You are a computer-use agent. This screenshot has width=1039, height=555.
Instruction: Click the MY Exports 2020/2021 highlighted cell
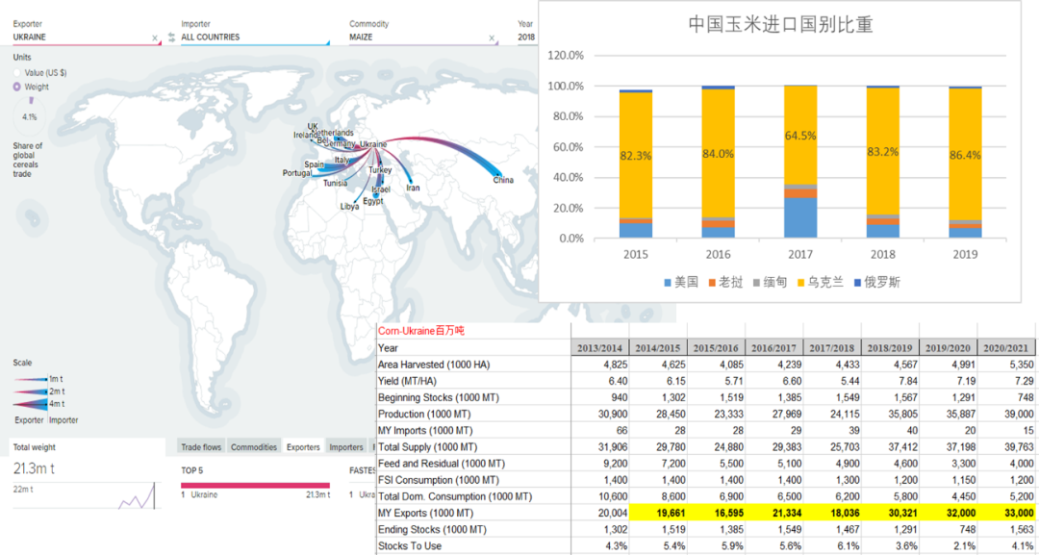click(1006, 513)
